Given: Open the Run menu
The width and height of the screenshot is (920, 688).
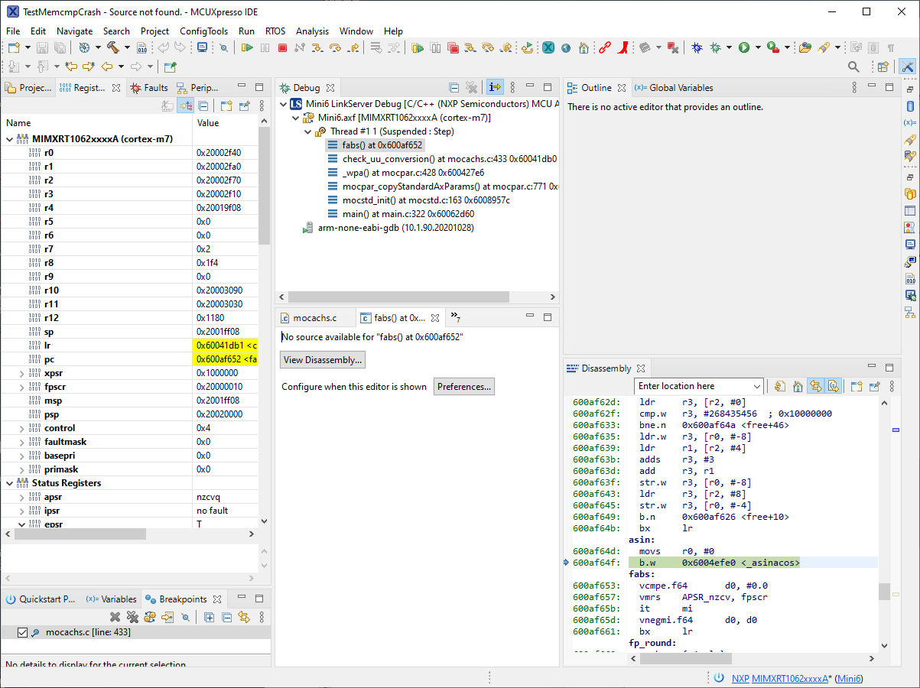Looking at the screenshot, I should pyautogui.click(x=246, y=31).
